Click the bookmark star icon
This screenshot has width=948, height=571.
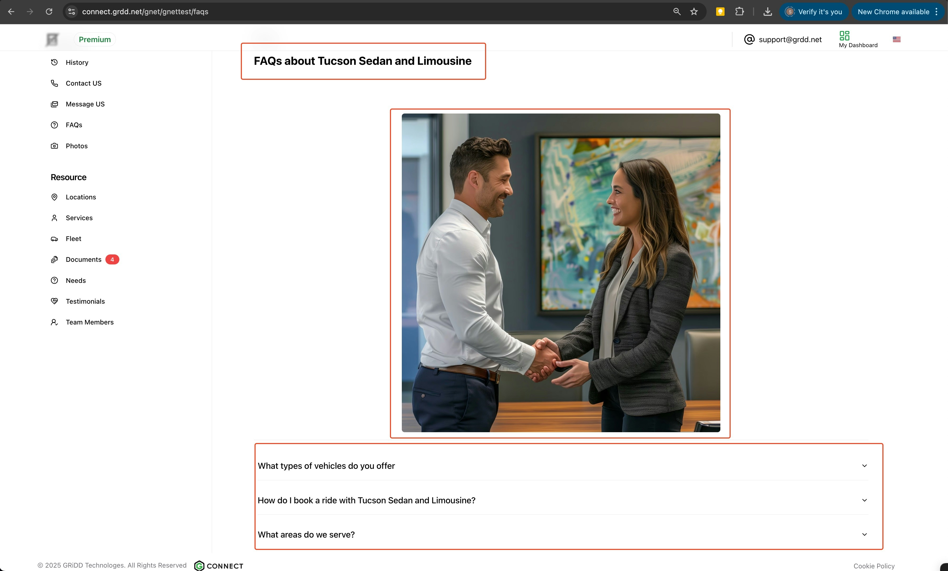coord(694,12)
